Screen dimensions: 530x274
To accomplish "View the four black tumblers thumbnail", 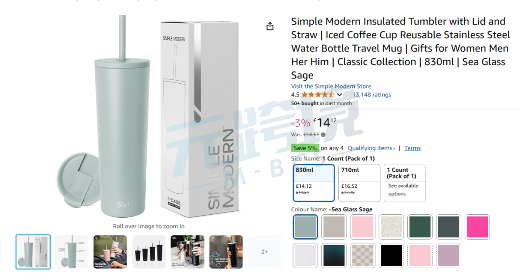I will click(149, 252).
